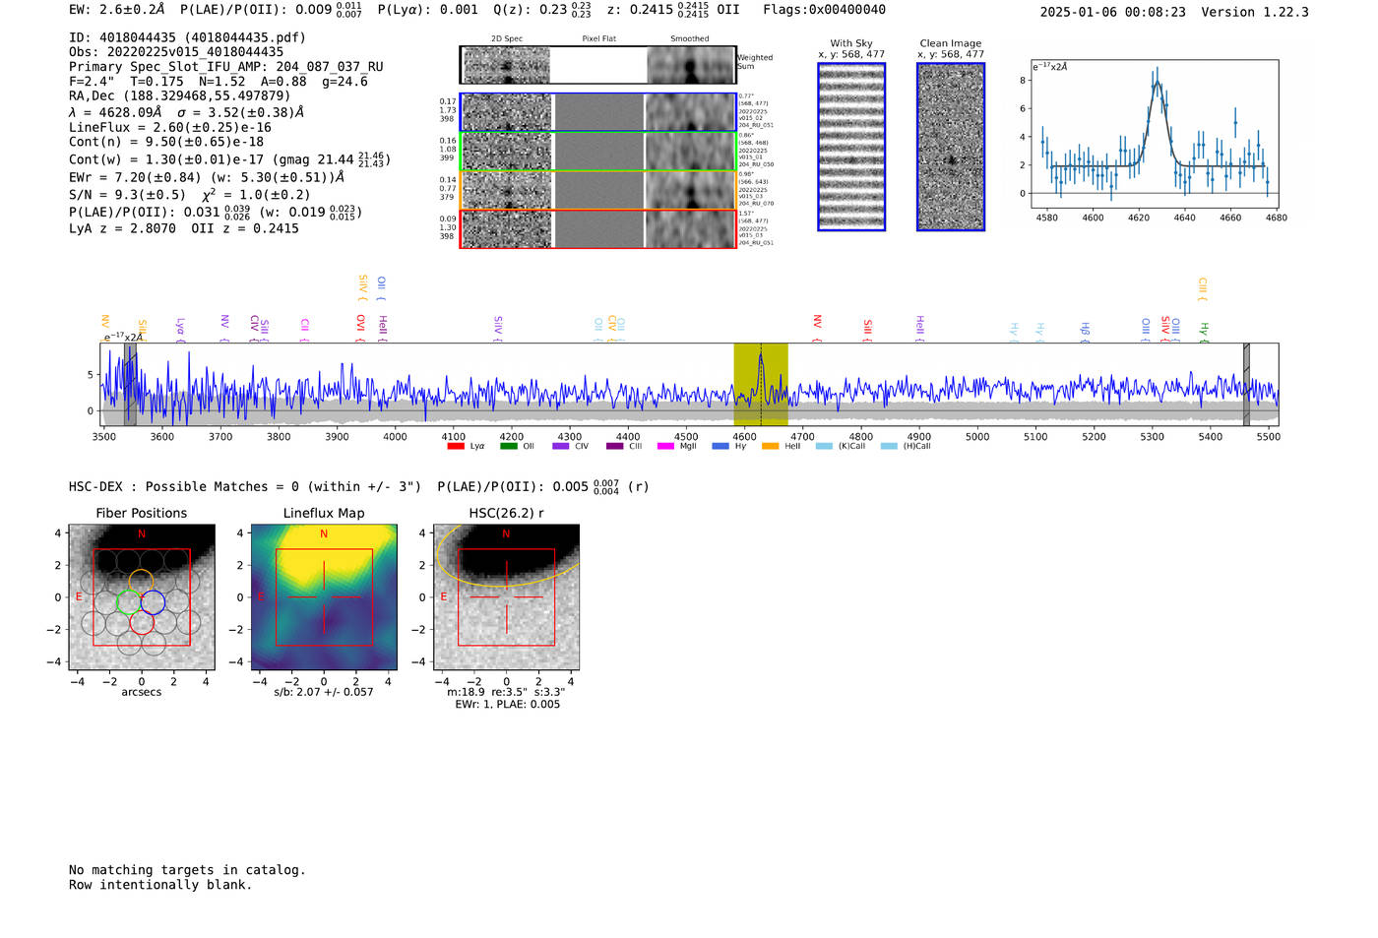Click the Smoothed column header
The height and width of the screenshot is (938, 1378).
pos(689,38)
